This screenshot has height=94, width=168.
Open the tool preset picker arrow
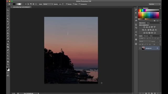pyautogui.click(x=11, y=4)
